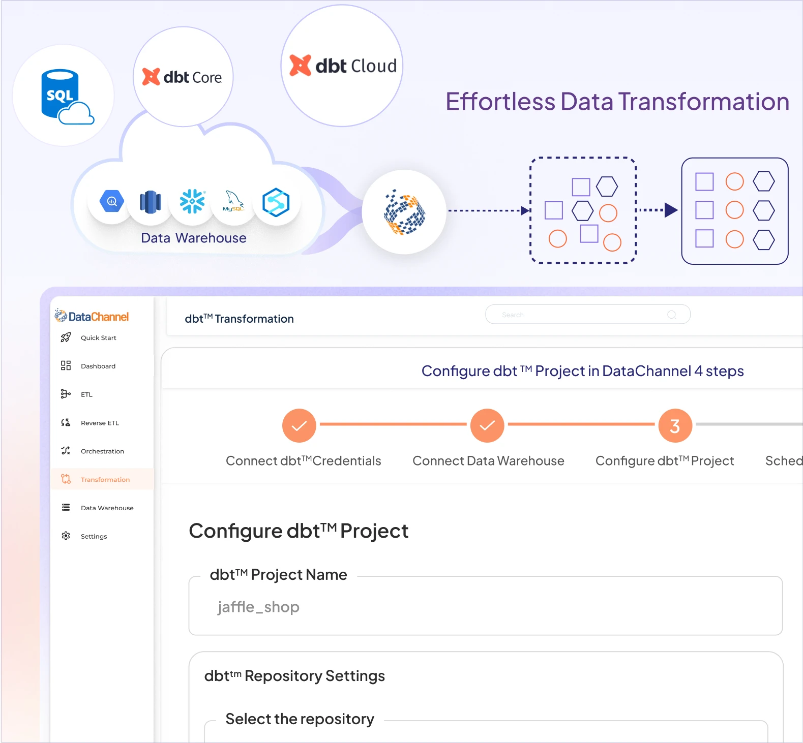Click the Quick Start rocket icon
803x743 pixels.
[x=66, y=337]
